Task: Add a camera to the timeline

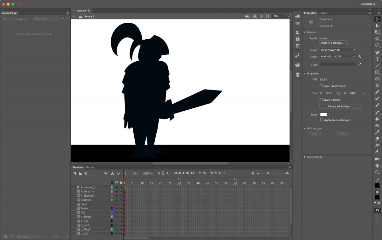Action: 106,173
